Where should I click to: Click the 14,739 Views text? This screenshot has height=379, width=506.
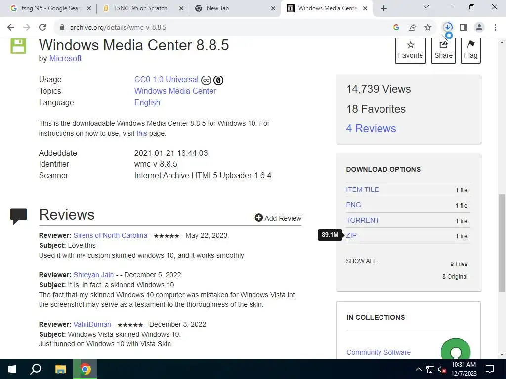coord(378,89)
